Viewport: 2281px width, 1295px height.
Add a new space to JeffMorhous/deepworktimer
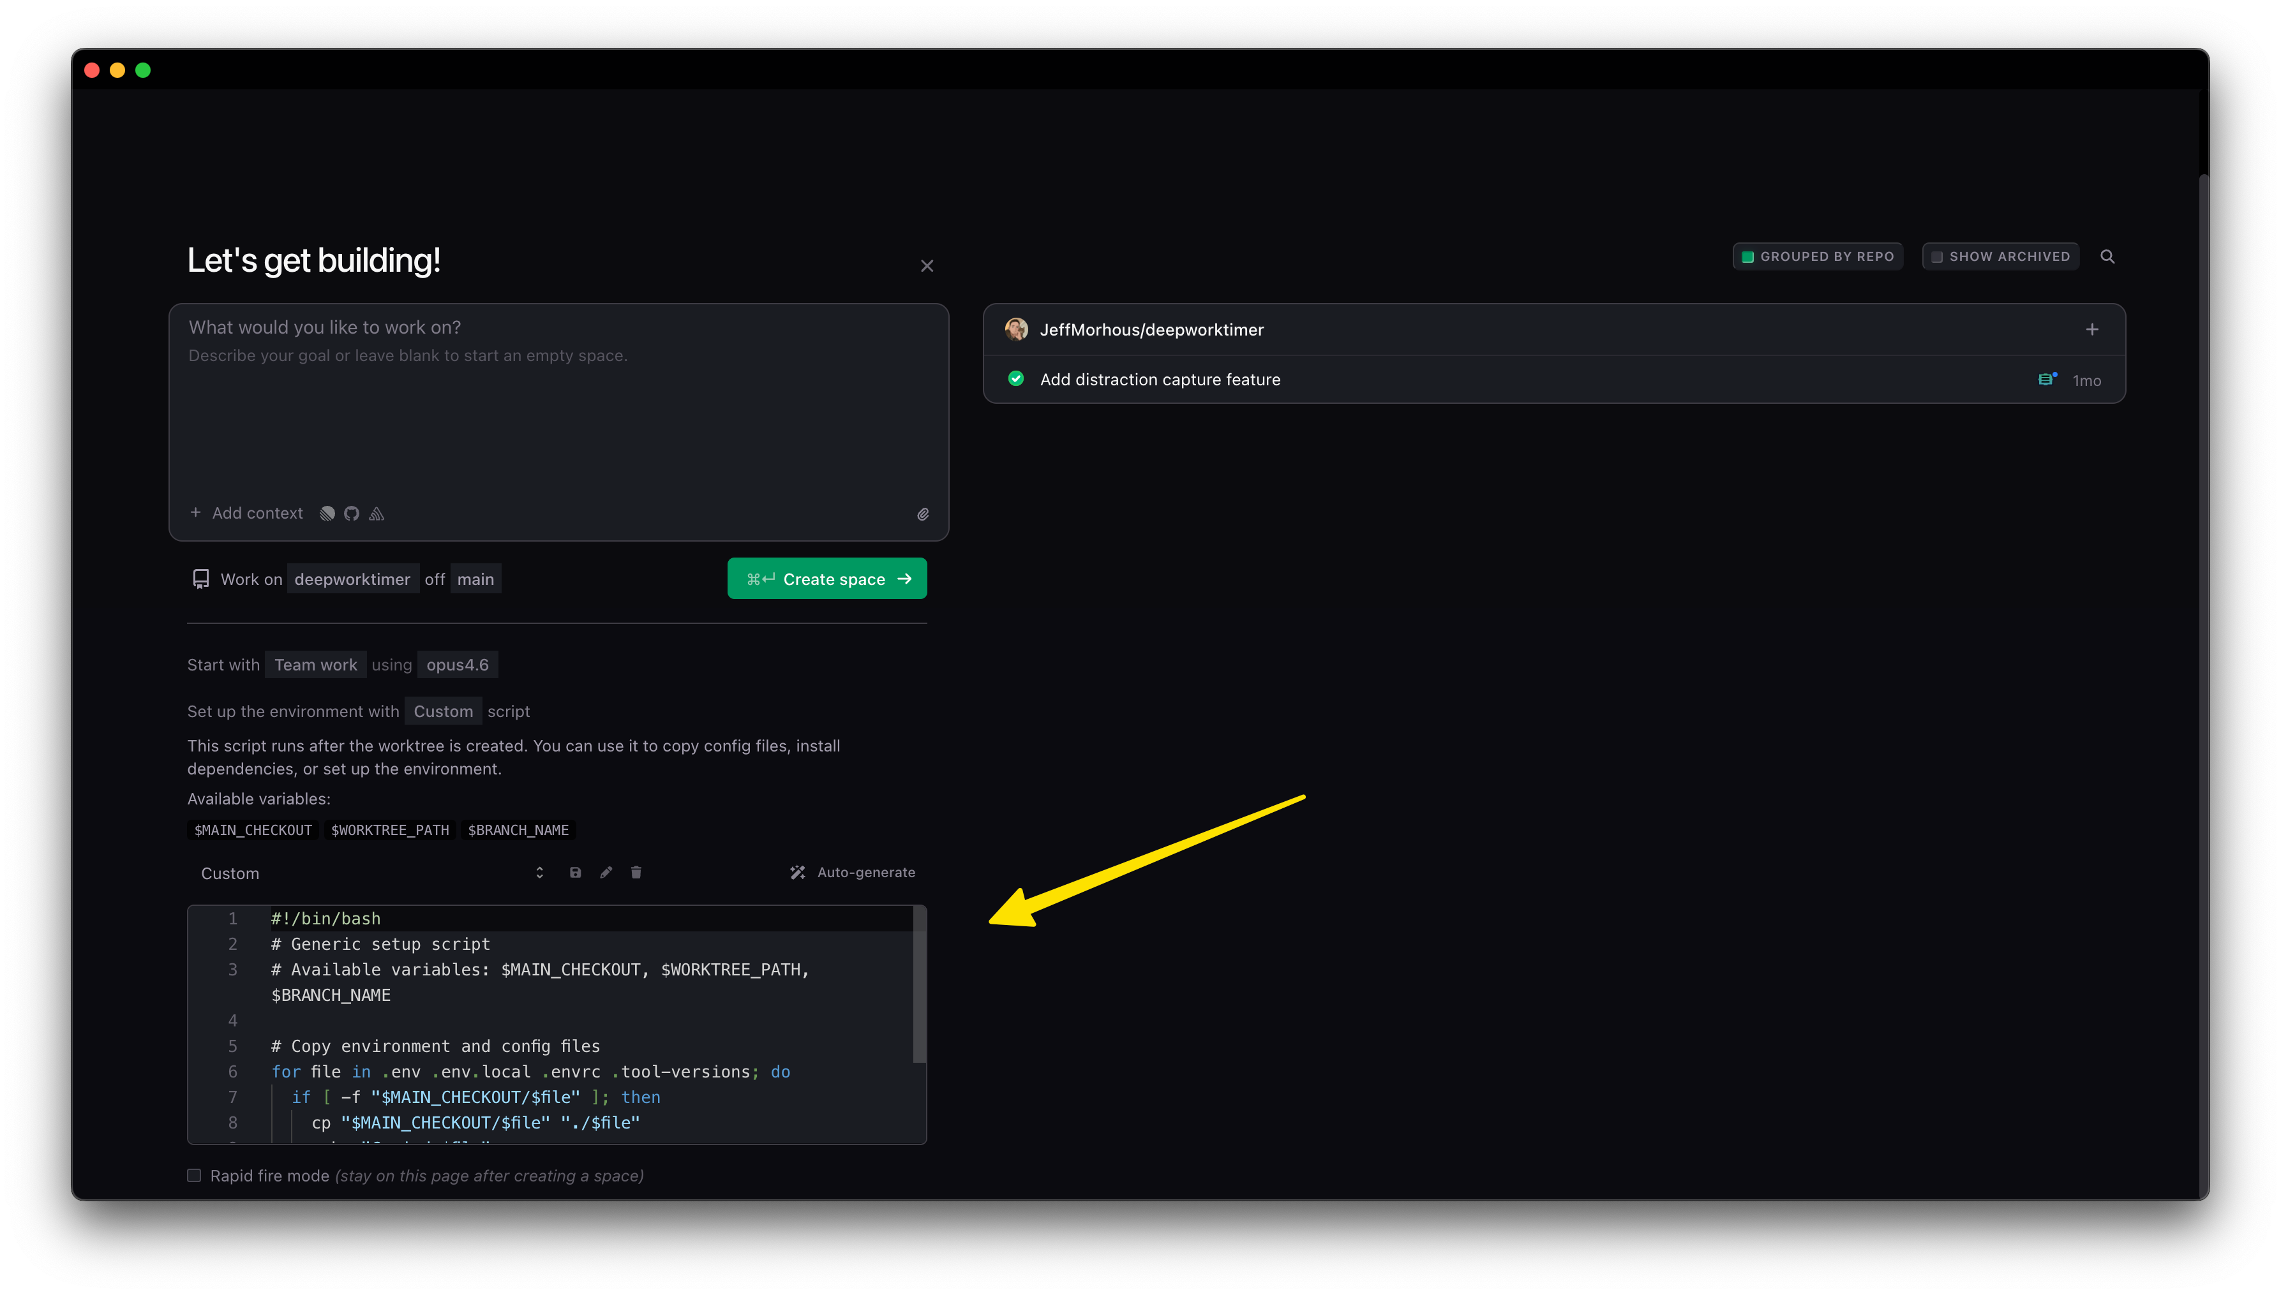2091,329
